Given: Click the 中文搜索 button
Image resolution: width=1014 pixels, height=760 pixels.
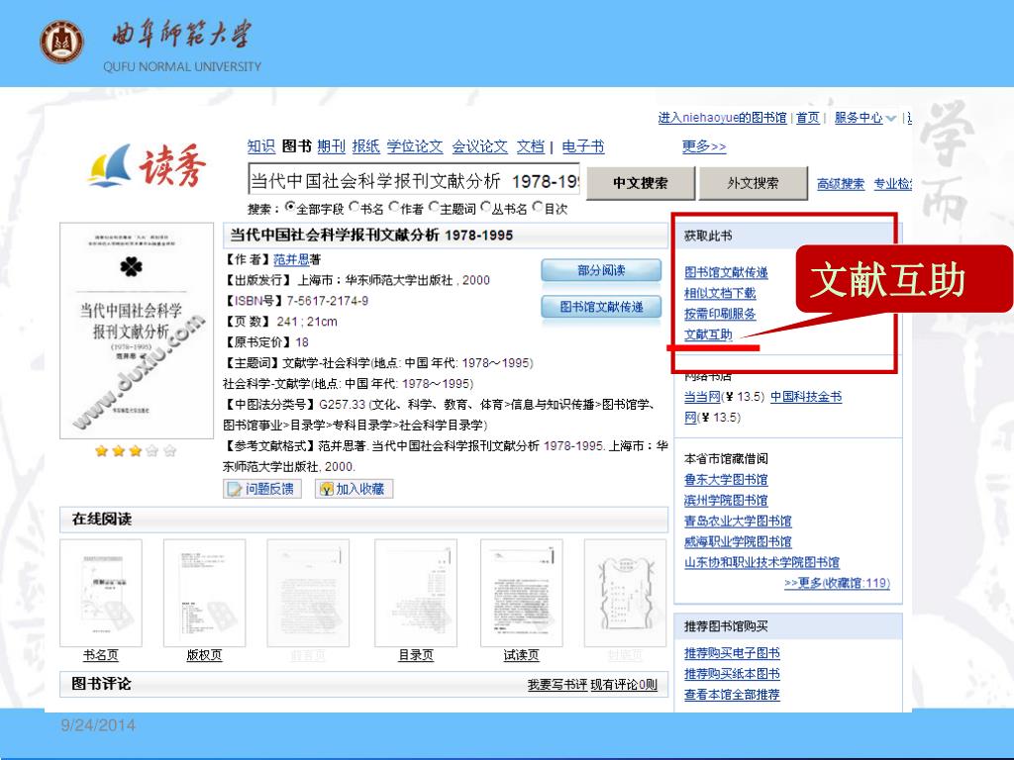Looking at the screenshot, I should click(x=641, y=183).
